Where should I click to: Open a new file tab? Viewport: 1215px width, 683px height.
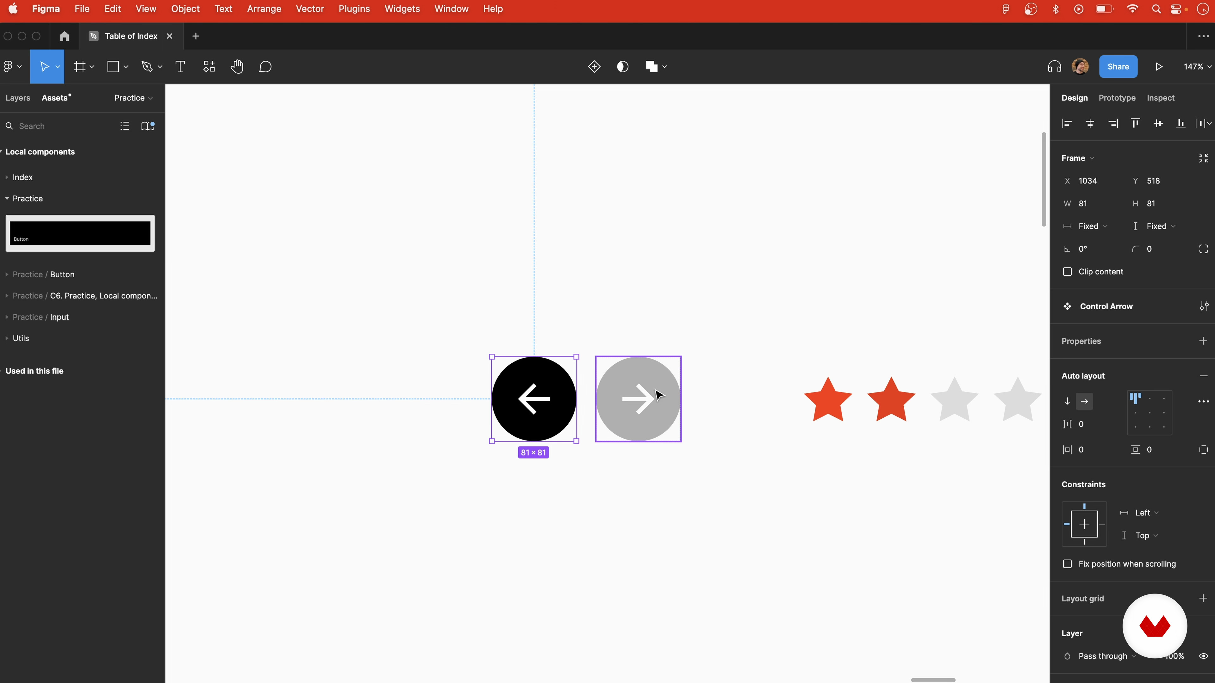[196, 36]
